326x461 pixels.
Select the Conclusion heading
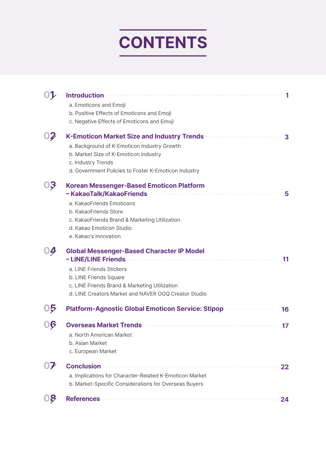point(84,366)
